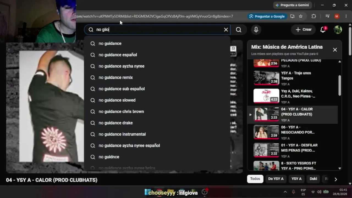Image resolution: width=352 pixels, height=198 pixels.
Task: Select suggestion "no guidance sub español"
Action: click(157, 89)
